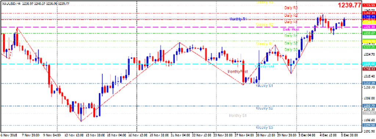
Task: Select the Monthly R1 level label
Action: pos(238,19)
